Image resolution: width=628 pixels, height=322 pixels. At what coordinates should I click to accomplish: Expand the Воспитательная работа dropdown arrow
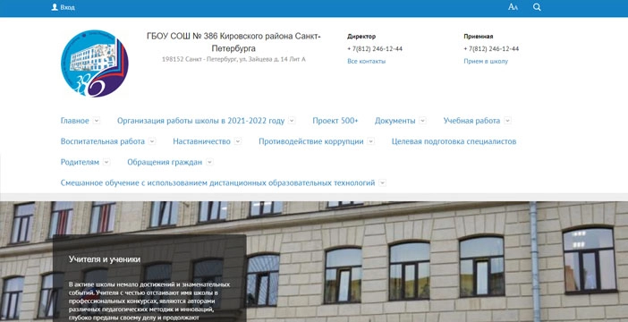click(152, 141)
